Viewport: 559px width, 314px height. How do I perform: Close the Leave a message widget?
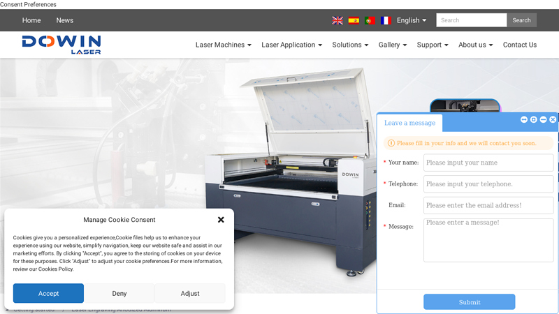553,119
